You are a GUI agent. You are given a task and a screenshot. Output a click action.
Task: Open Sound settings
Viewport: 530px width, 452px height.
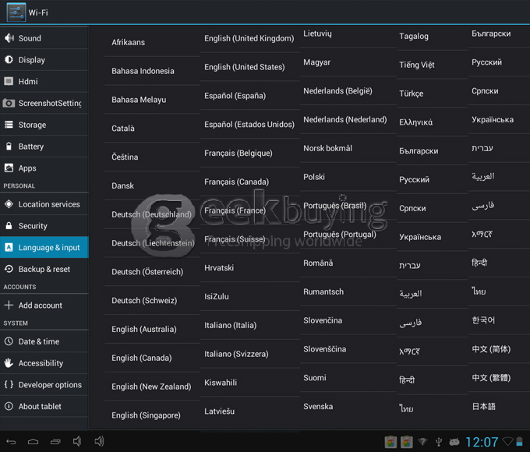click(30, 38)
